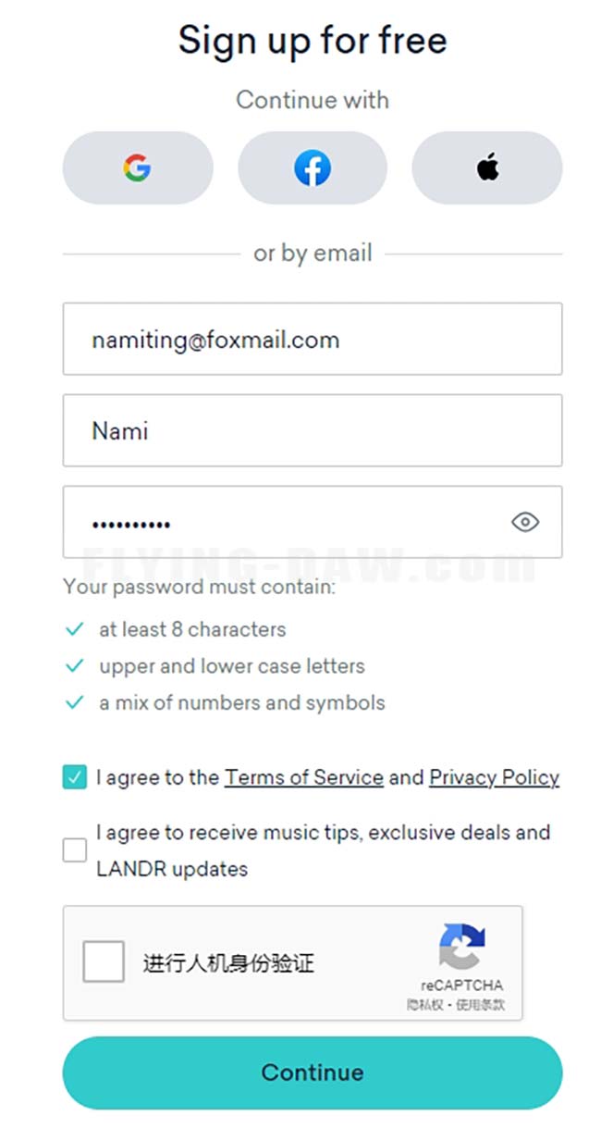
Task: Tick the reCAPTCHA verification checkbox
Action: pos(103,961)
